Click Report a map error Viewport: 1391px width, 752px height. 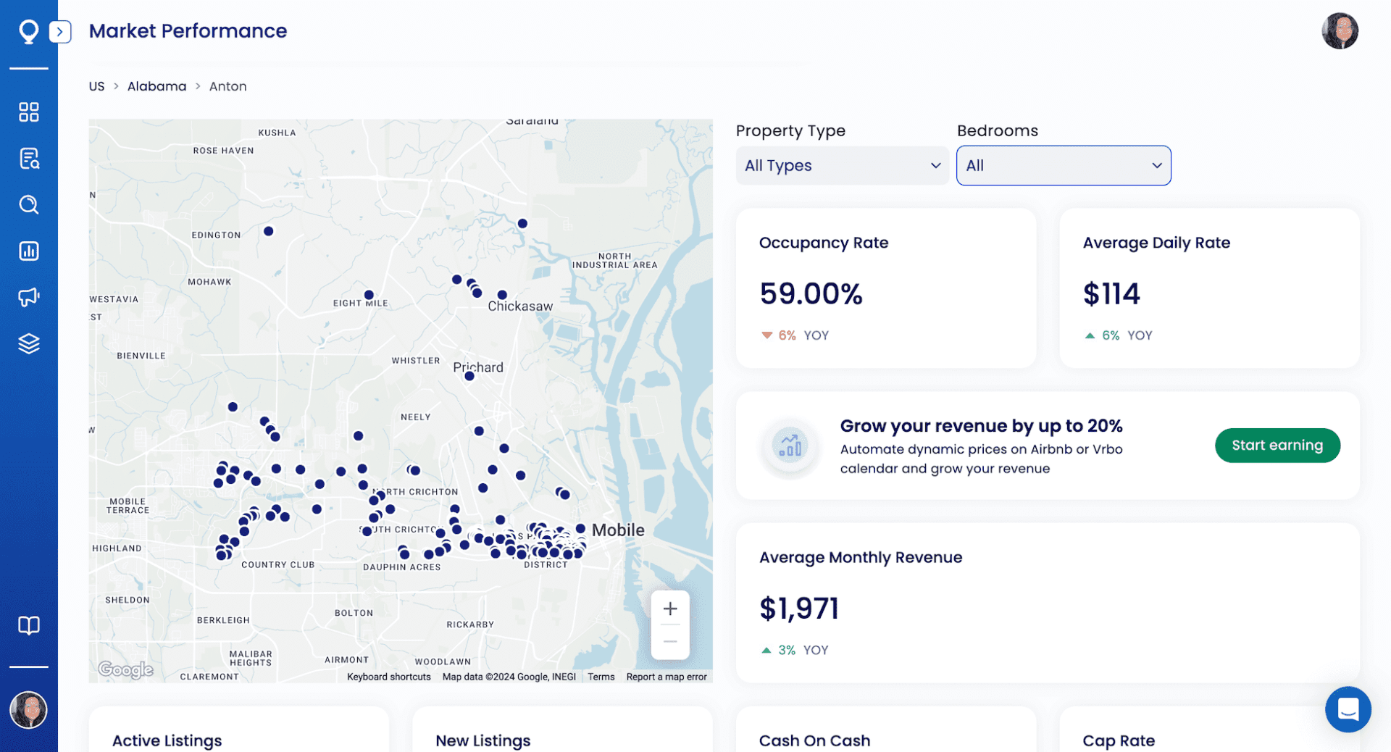coord(667,677)
